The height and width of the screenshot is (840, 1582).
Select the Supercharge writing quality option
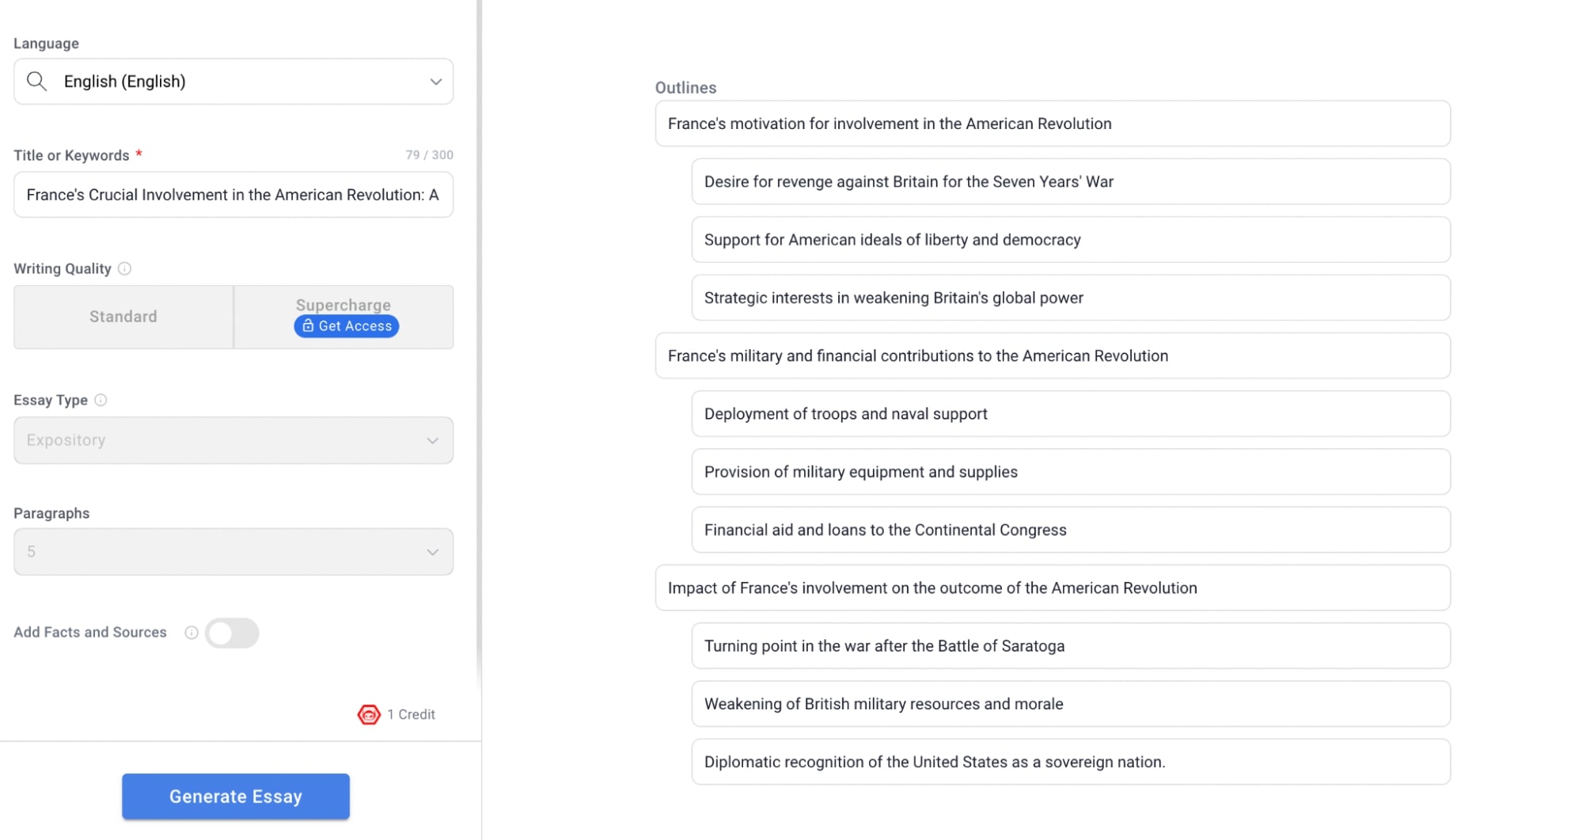click(x=343, y=305)
